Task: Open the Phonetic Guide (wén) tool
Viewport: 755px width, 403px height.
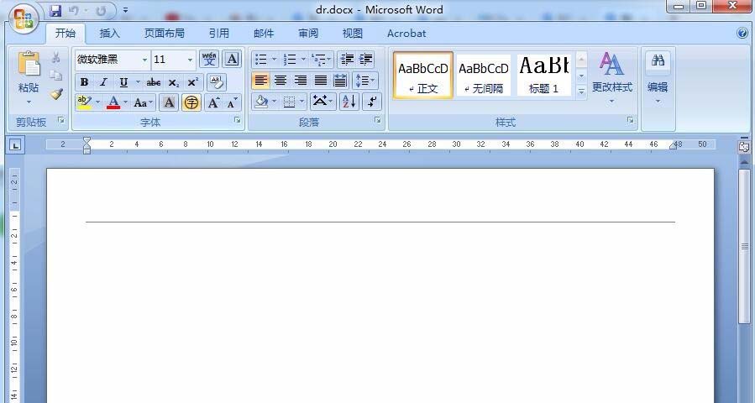Action: pos(209,60)
